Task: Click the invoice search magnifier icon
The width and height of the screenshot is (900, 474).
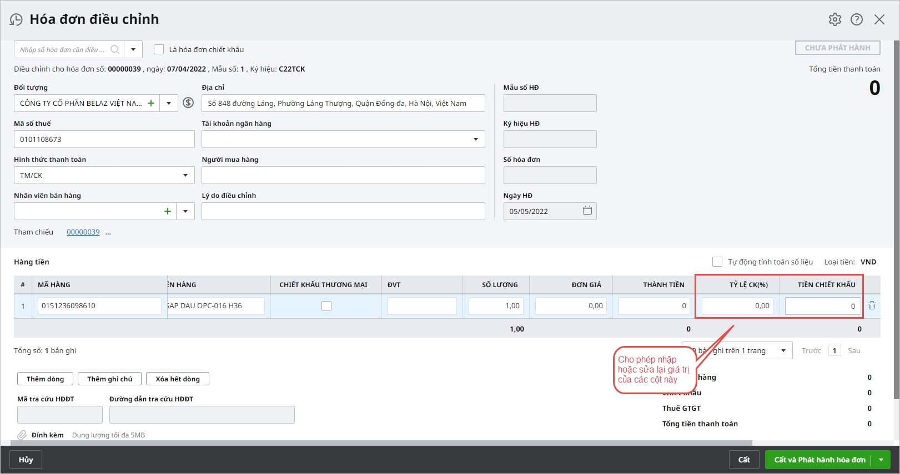Action: (115, 49)
